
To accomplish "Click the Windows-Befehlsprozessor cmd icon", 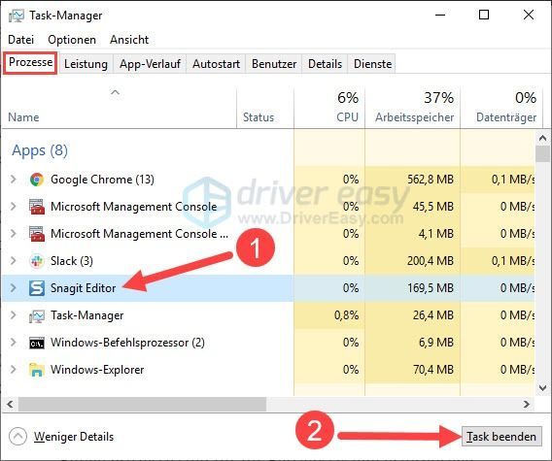I will tap(37, 343).
